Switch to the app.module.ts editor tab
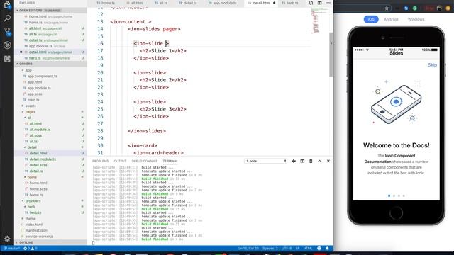The height and width of the screenshot is (255, 454). click(x=223, y=3)
